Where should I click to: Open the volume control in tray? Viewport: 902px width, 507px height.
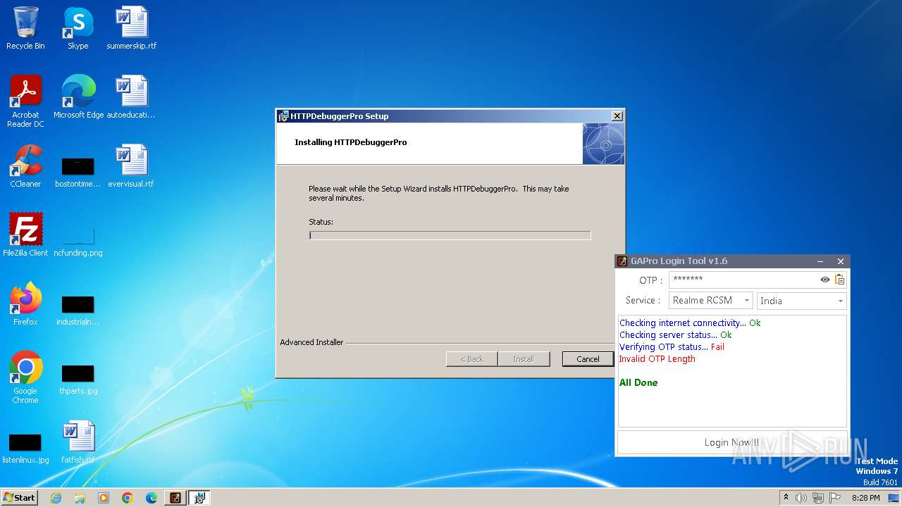pyautogui.click(x=801, y=498)
